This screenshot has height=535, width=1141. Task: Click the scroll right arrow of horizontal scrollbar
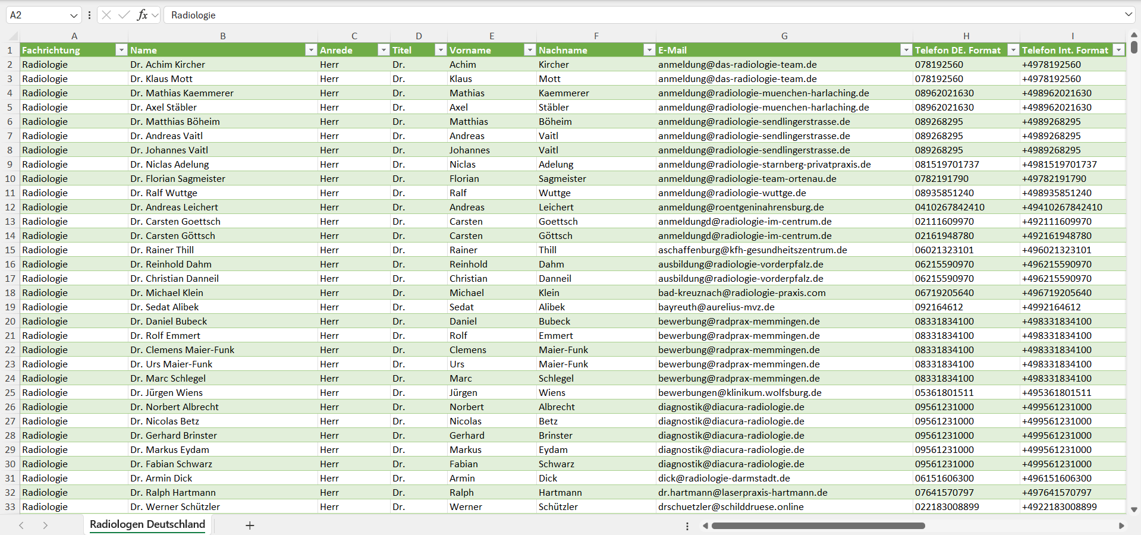point(1121,525)
